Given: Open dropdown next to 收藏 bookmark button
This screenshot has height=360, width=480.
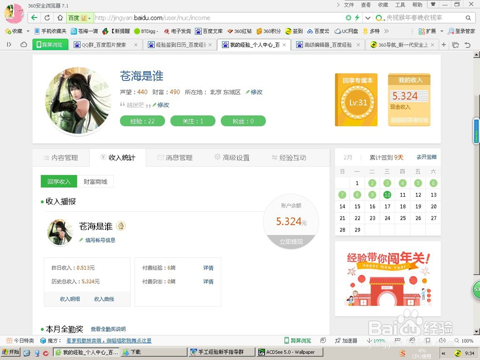Looking at the screenshot, I should point(28,31).
